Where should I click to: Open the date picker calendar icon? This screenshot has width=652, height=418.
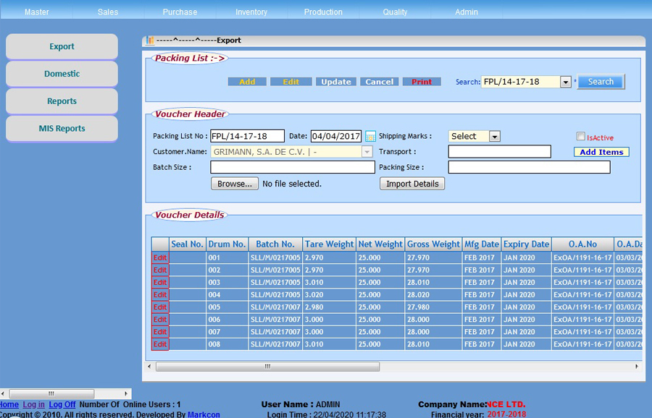370,137
